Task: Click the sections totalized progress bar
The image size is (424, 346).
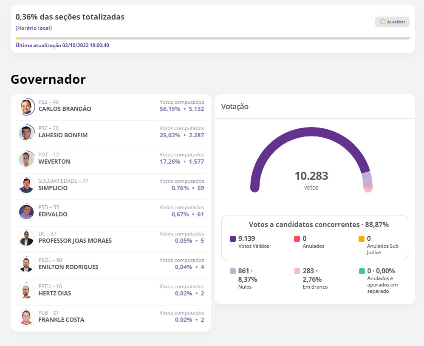Action: (x=212, y=38)
